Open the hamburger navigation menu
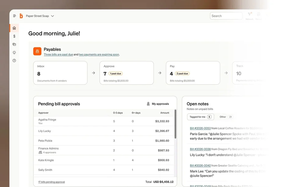This screenshot has width=293, height=187. click(x=14, y=16)
